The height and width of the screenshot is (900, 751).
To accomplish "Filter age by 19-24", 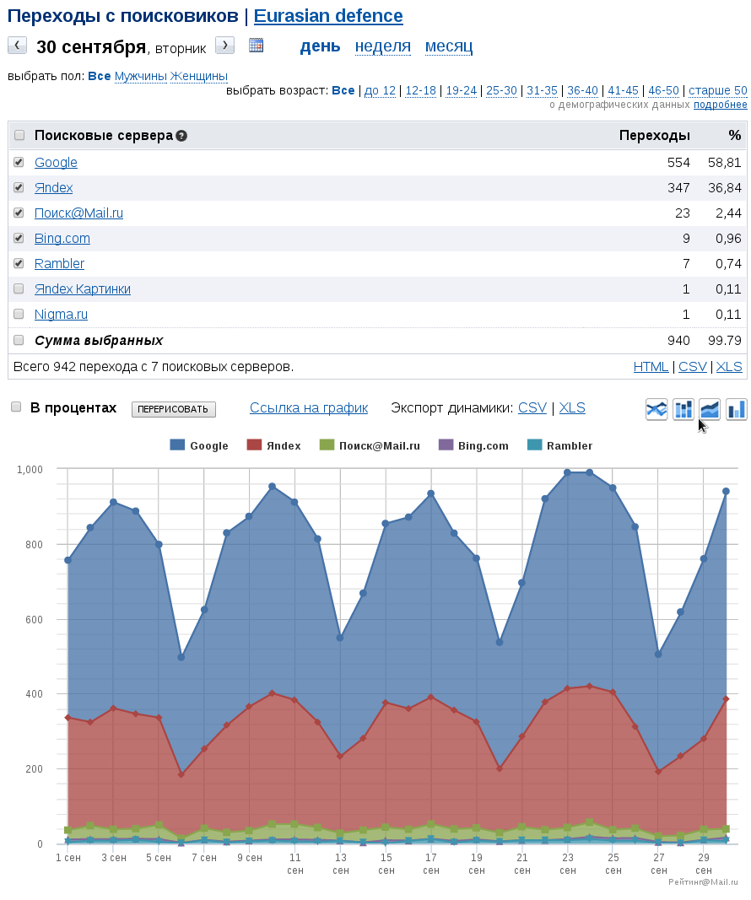I will click(461, 91).
